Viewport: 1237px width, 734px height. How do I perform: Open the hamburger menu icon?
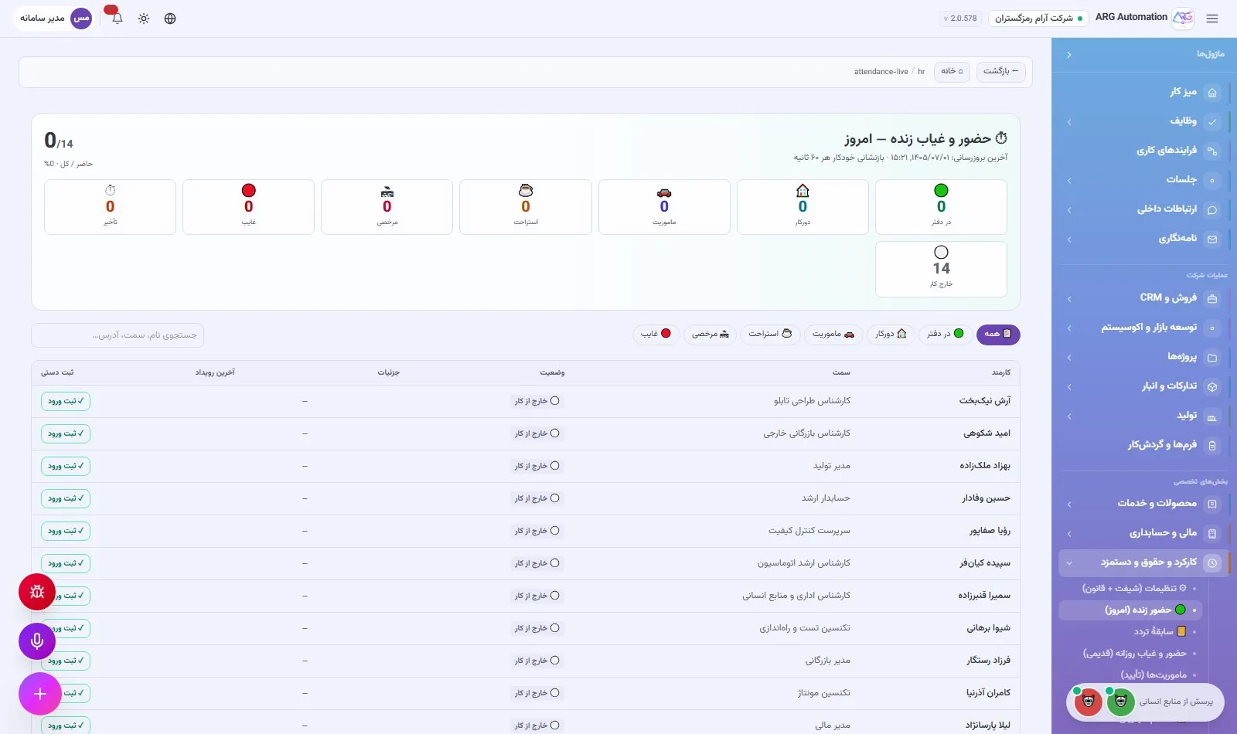1212,19
